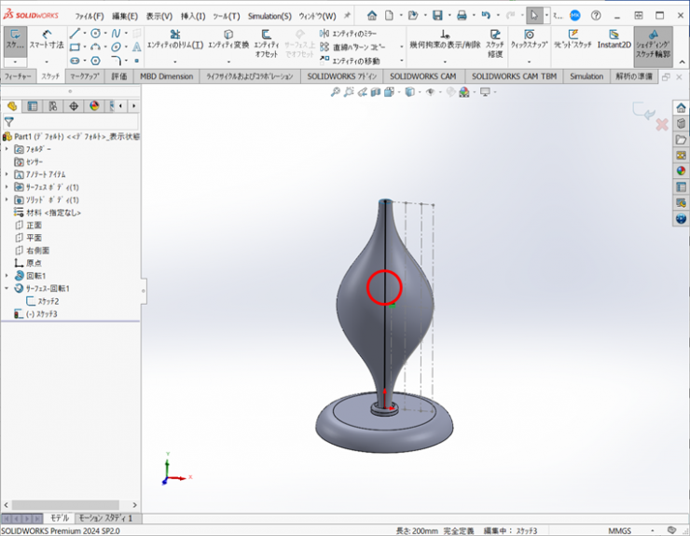Image resolution: width=690 pixels, height=536 pixels.
Task: Expand the 回転1 feature tree node
Action: tap(7, 276)
